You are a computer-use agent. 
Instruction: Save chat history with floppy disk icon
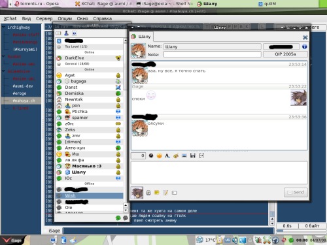coord(193,155)
